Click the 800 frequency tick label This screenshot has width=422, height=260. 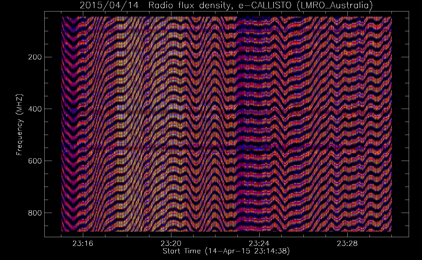tap(34, 213)
